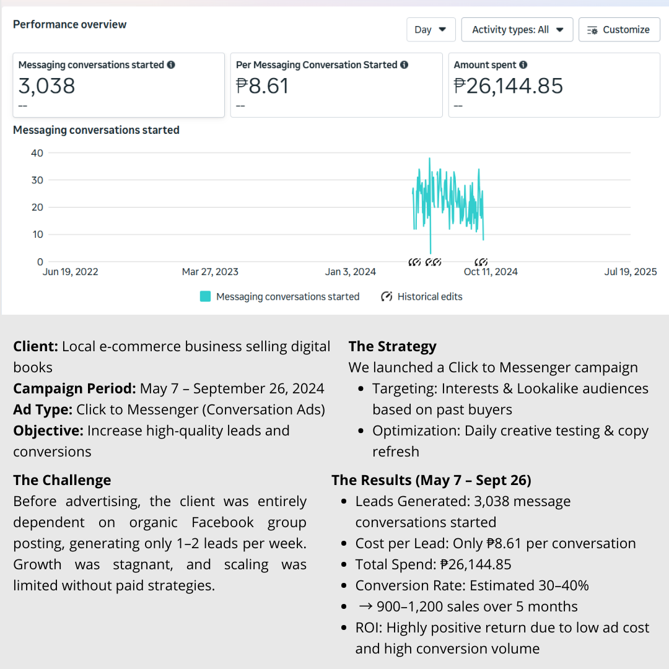Expand the Activity types: All dropdown
The height and width of the screenshot is (669, 669).
[x=517, y=30]
